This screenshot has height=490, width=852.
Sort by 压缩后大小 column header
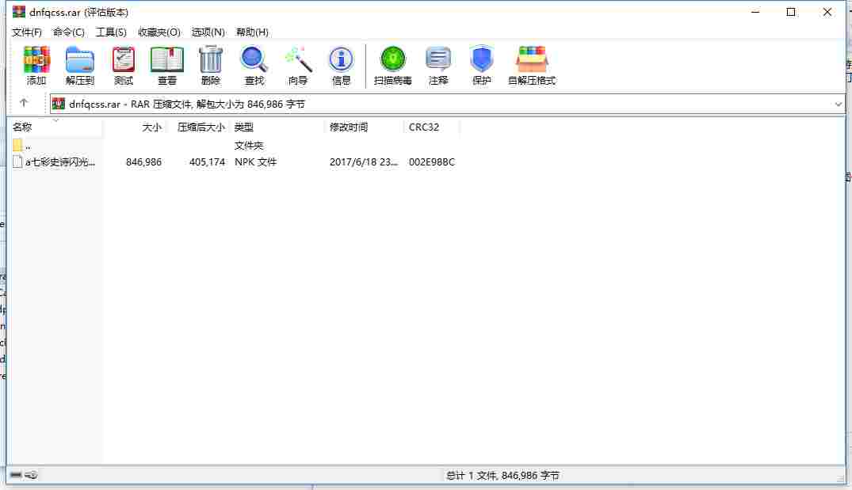pyautogui.click(x=198, y=127)
